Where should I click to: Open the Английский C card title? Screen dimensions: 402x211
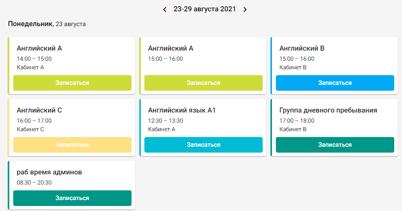(x=39, y=111)
